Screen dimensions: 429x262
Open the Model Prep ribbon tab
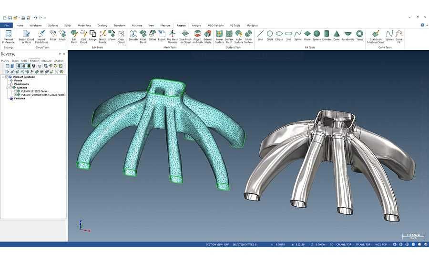tap(84, 25)
